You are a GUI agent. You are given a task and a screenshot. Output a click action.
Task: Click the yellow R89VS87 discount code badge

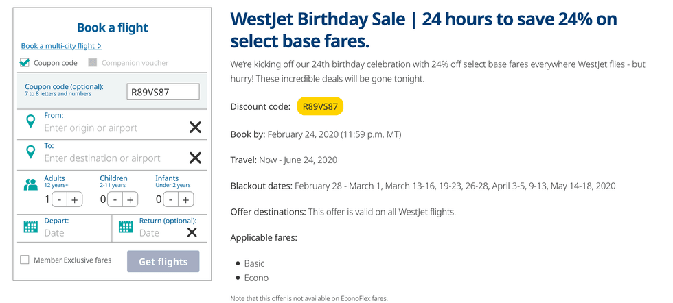(320, 106)
